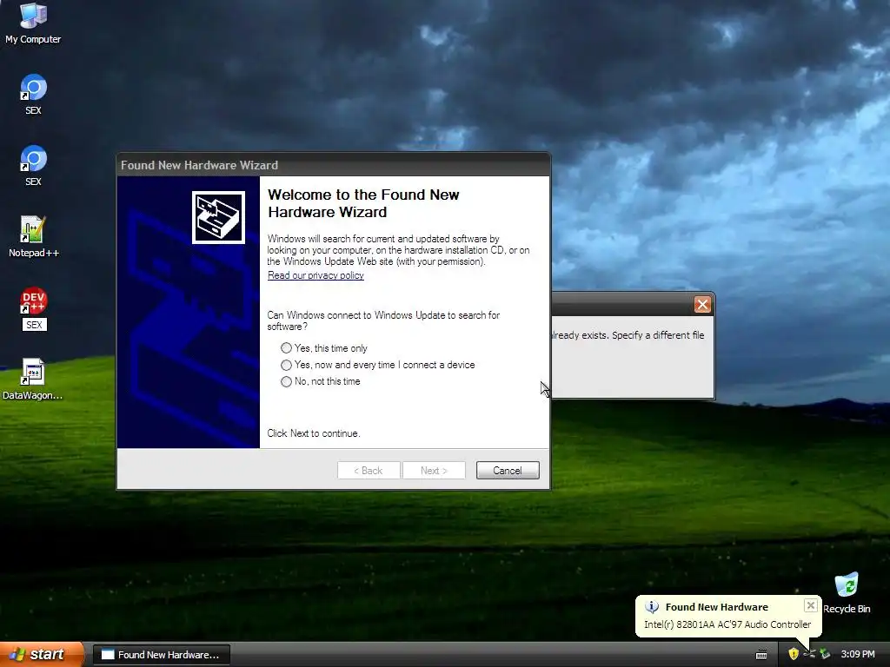890x667 pixels.
Task: Select the DataWagon desktop shortcut
Action: point(33,379)
